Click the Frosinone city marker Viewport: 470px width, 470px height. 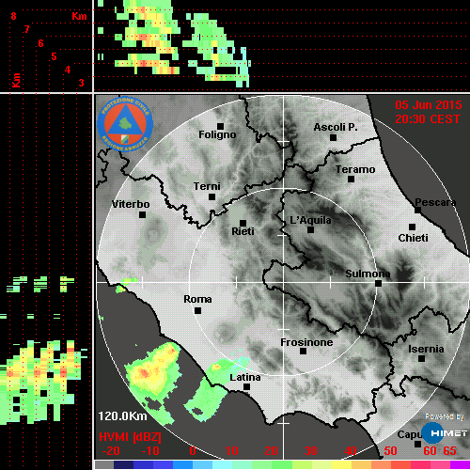[x=303, y=352]
